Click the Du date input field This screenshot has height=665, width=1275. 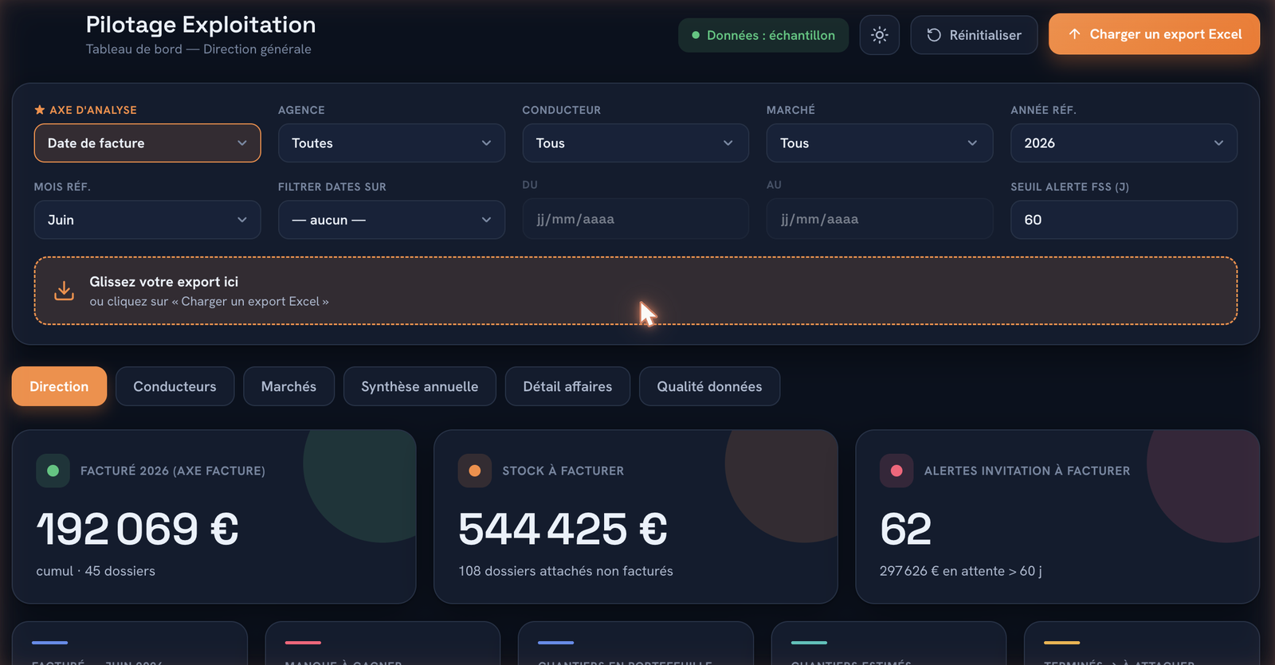pyautogui.click(x=635, y=219)
